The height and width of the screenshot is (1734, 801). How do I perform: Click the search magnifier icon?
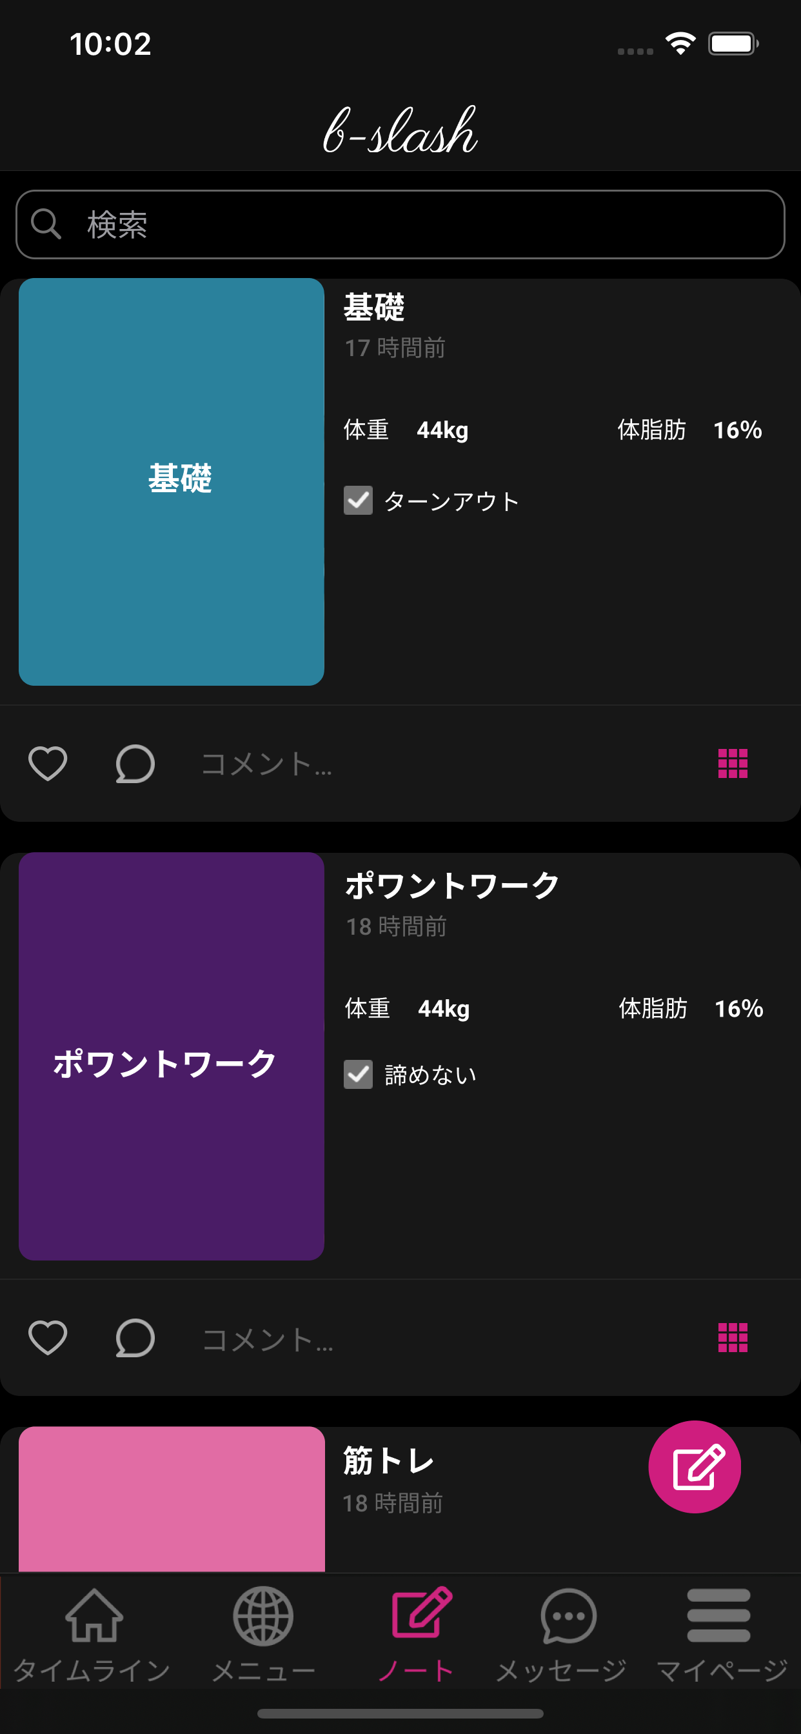46,224
